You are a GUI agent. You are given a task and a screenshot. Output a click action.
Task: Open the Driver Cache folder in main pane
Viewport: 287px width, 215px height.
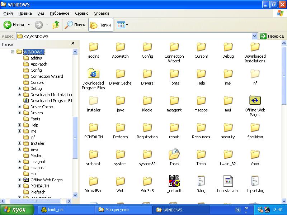120,74
